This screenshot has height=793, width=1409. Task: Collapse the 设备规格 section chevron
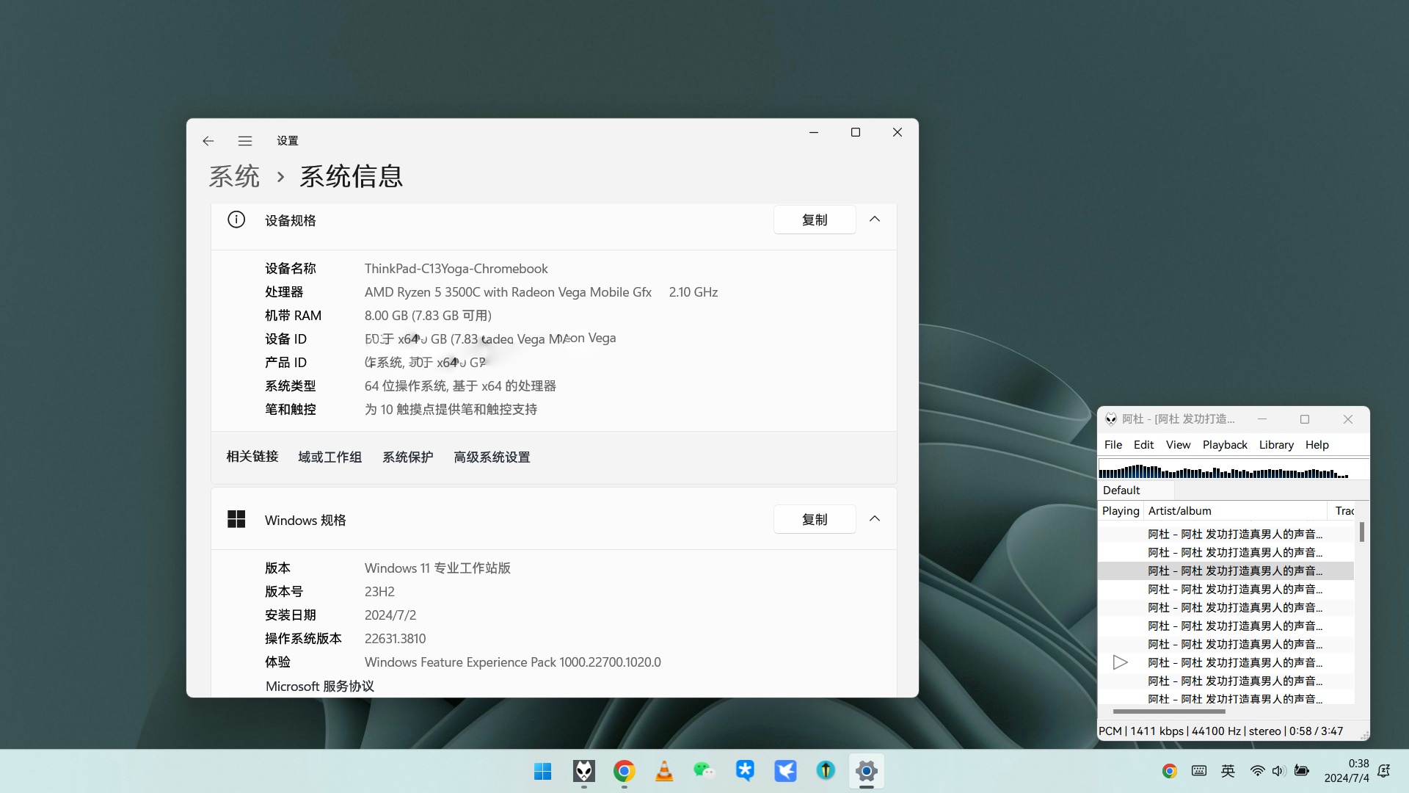tap(875, 220)
